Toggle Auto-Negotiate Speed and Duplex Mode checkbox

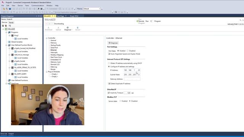109,54
